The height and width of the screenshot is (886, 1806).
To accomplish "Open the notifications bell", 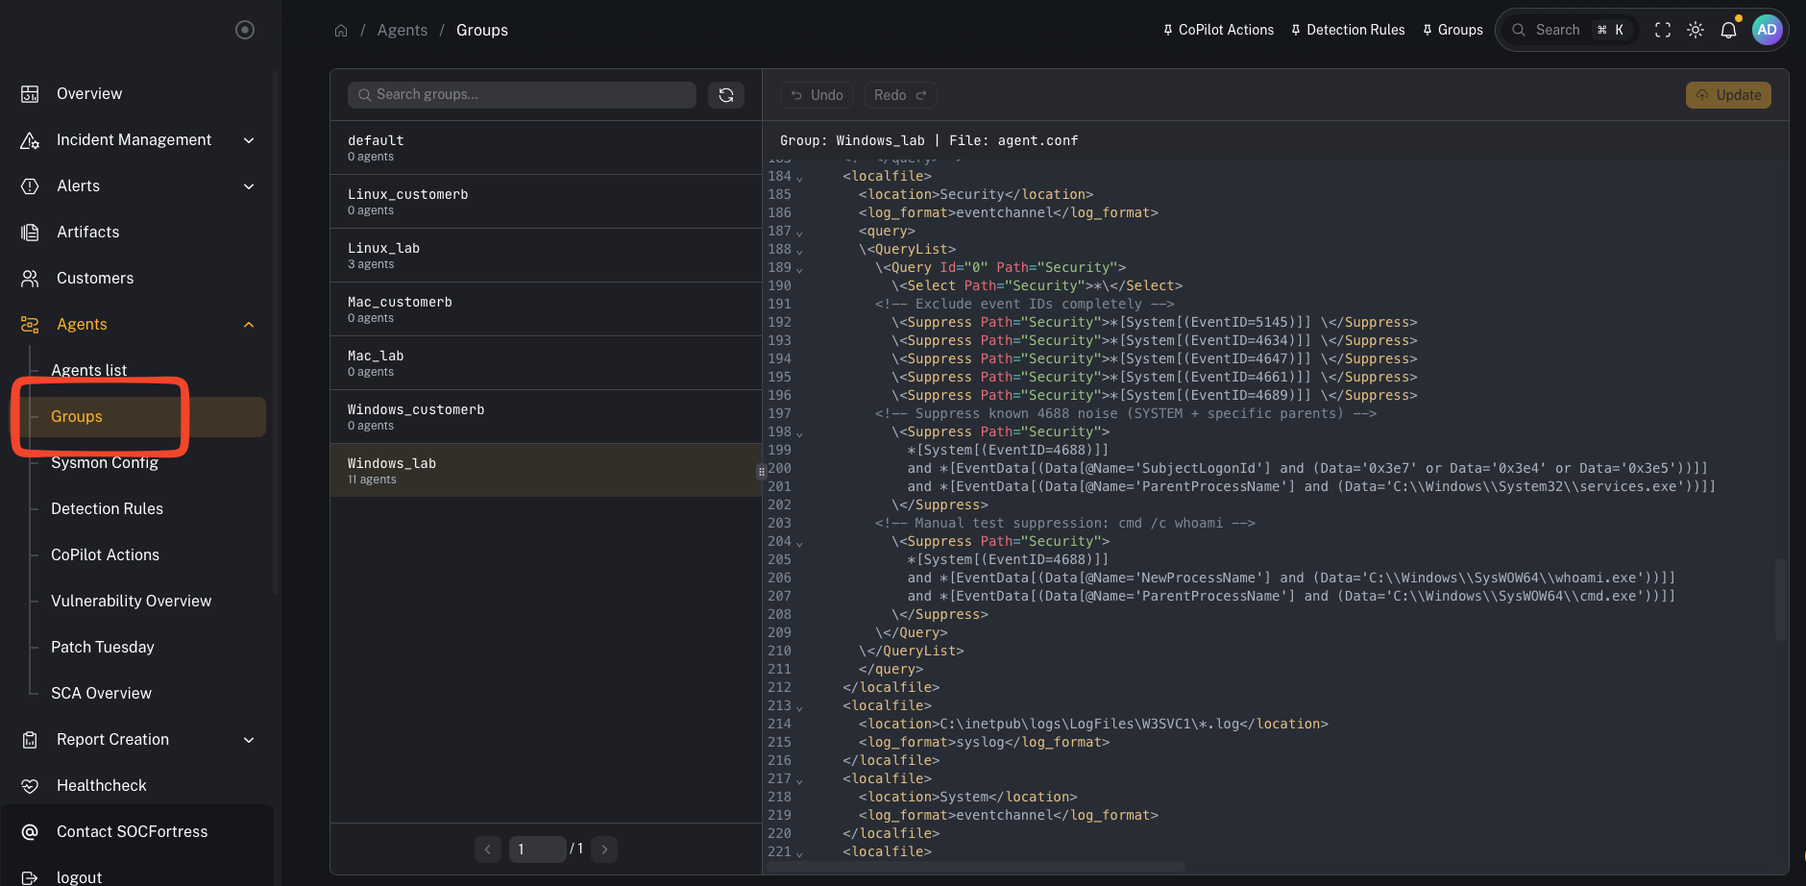I will (x=1728, y=30).
